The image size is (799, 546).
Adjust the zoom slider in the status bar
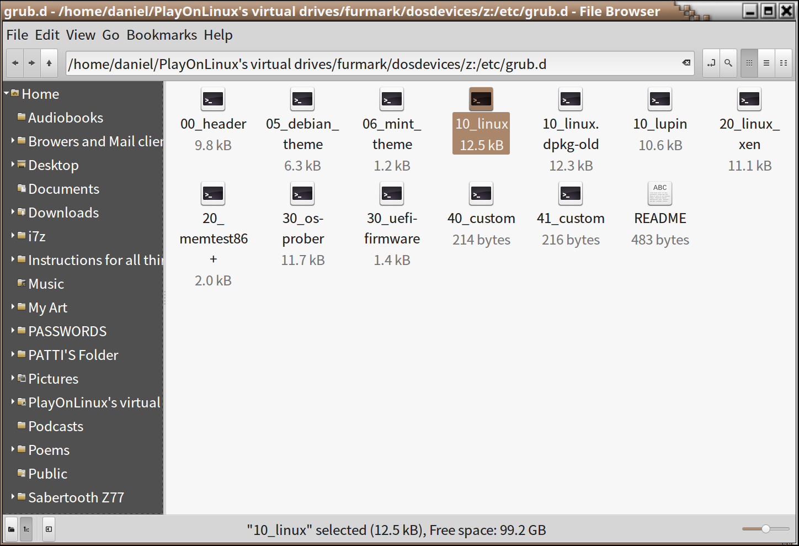tap(766, 529)
